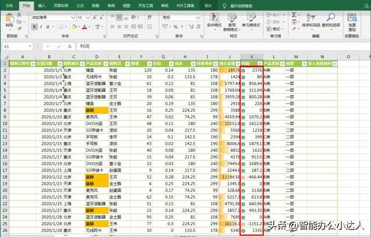Viewport: 371px width, 237px height.
Task: Toggle bottom vertical align button
Action: (x=126, y=17)
